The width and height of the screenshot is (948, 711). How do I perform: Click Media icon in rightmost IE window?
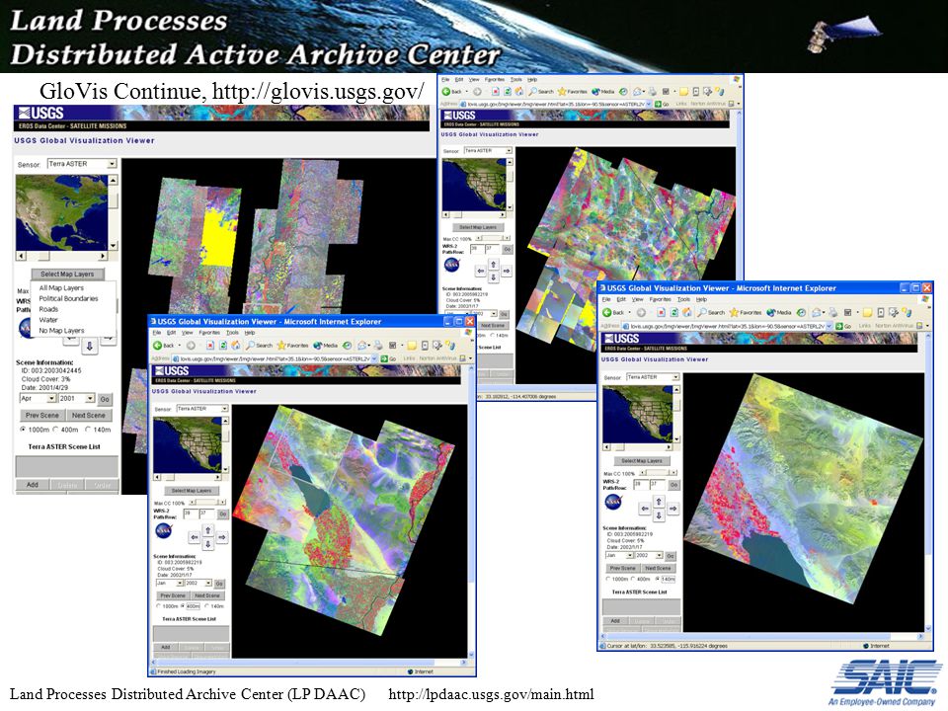tap(771, 313)
